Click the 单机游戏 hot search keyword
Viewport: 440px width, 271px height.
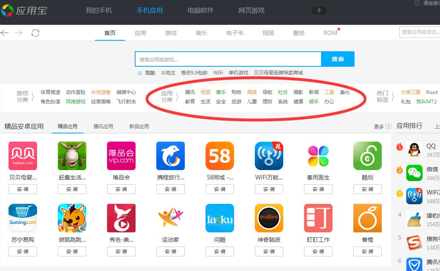coord(239,73)
